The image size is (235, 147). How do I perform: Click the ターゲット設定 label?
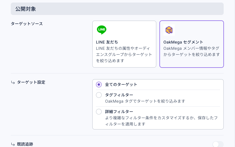31,82
